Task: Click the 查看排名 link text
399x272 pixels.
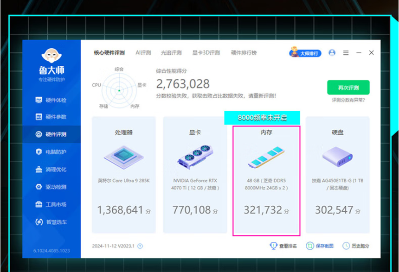Action: point(288,246)
